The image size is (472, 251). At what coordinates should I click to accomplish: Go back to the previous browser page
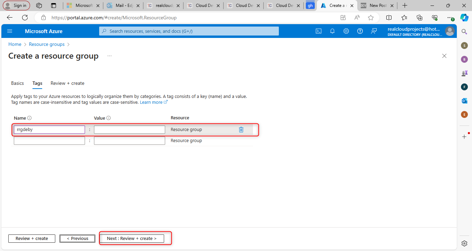10,18
